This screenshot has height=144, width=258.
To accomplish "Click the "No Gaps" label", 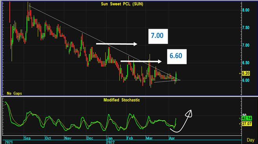I will point(14,93).
